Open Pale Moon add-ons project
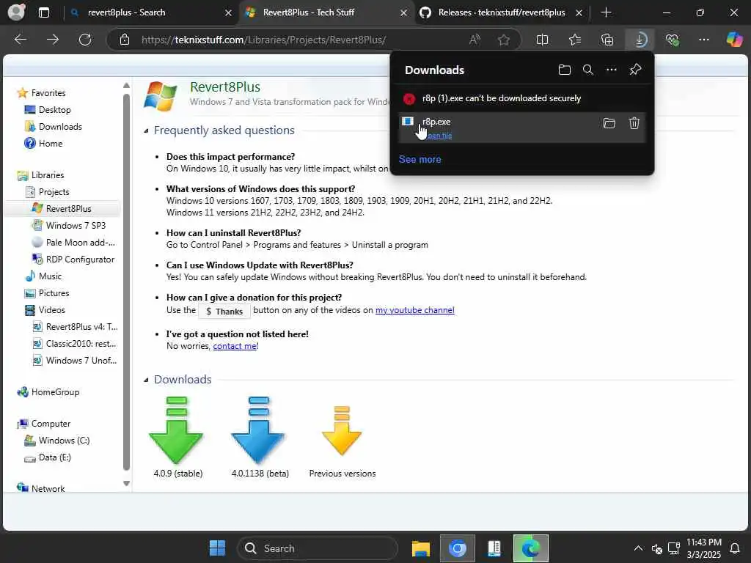 (x=80, y=242)
